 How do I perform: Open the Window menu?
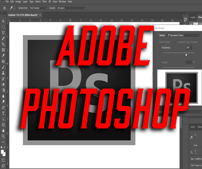(62, 2)
